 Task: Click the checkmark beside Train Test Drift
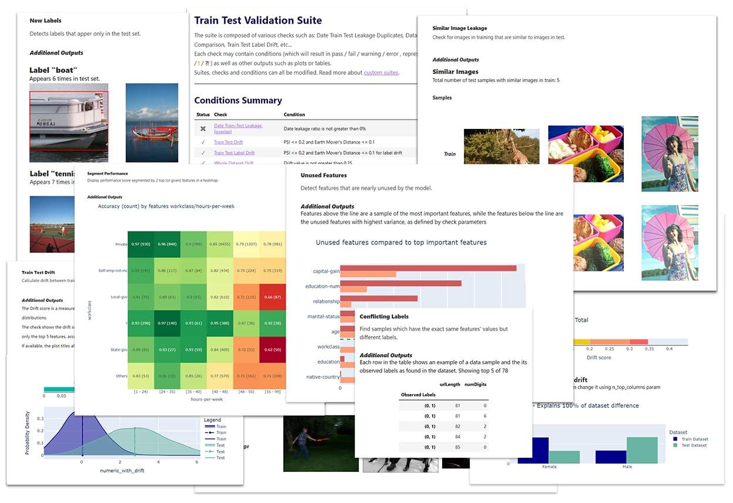[203, 142]
